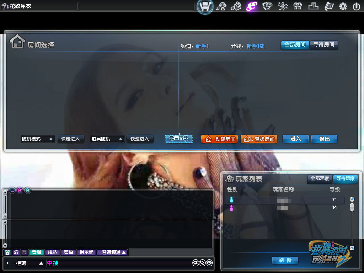The height and width of the screenshot is (273, 364).
Task: Switch to the 等待房间 tab
Action: (x=323, y=45)
